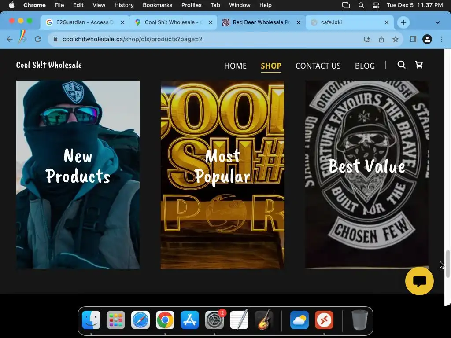
Task: Open App Store from the dock
Action: [x=190, y=320]
